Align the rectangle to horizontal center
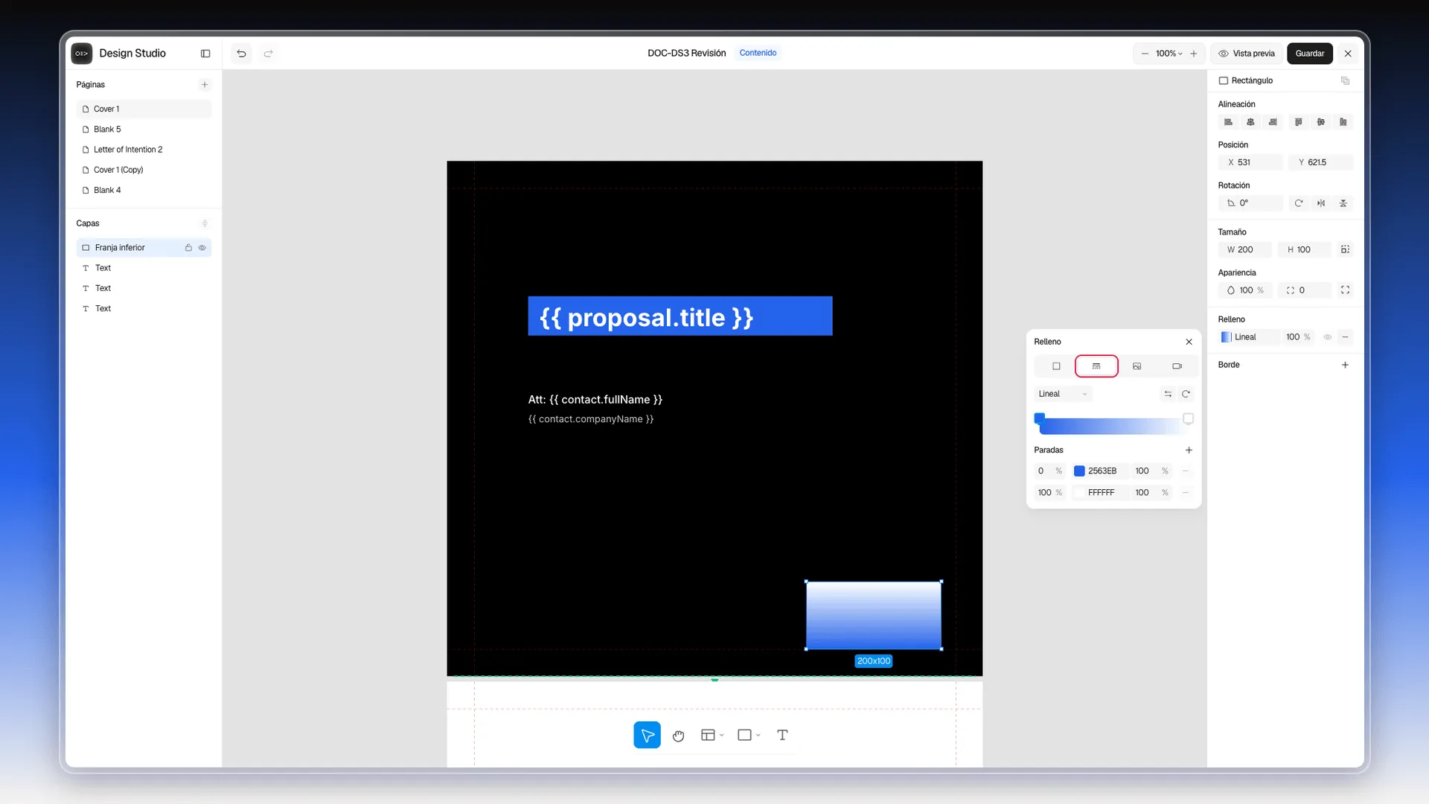Viewport: 1429px width, 804px height. [1250, 122]
